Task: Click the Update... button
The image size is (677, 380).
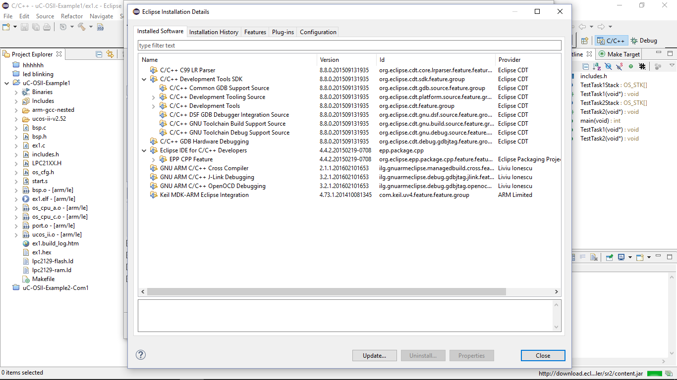Action: [374, 356]
